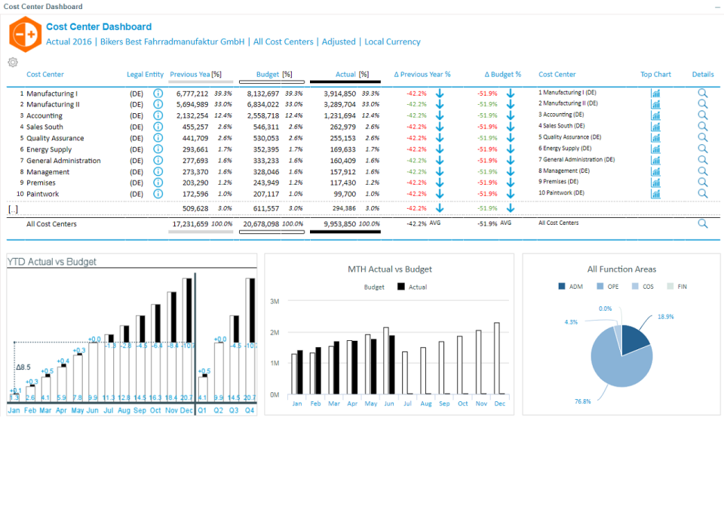Click the info icon for Accounting row

(x=158, y=115)
